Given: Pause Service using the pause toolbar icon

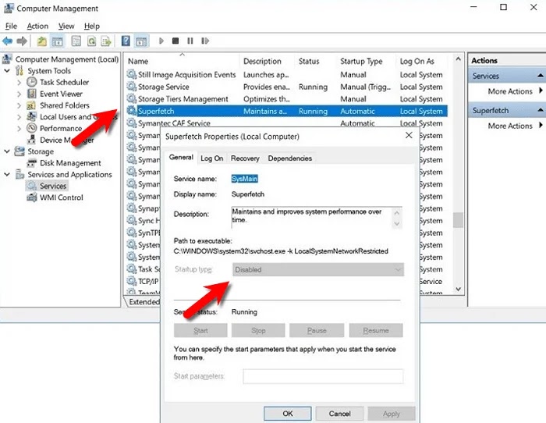Looking at the screenshot, I should pos(190,41).
